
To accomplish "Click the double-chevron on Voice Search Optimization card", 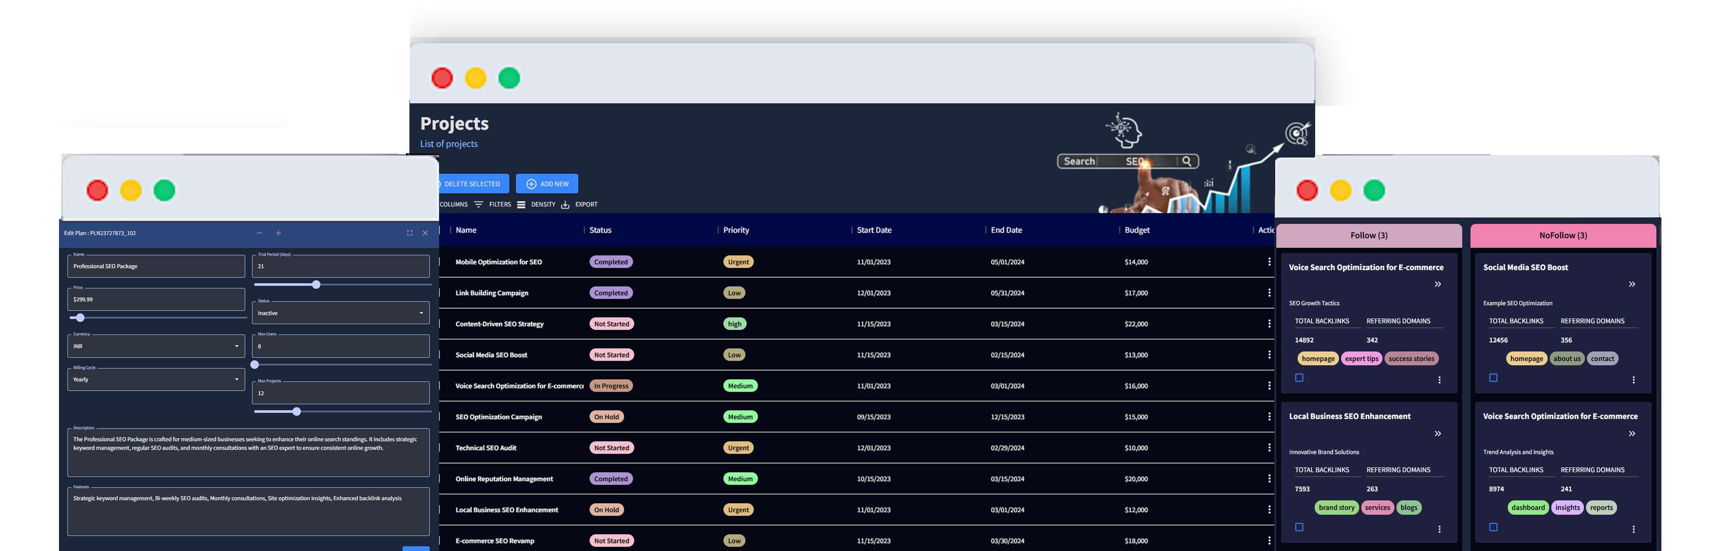I will click(1438, 284).
